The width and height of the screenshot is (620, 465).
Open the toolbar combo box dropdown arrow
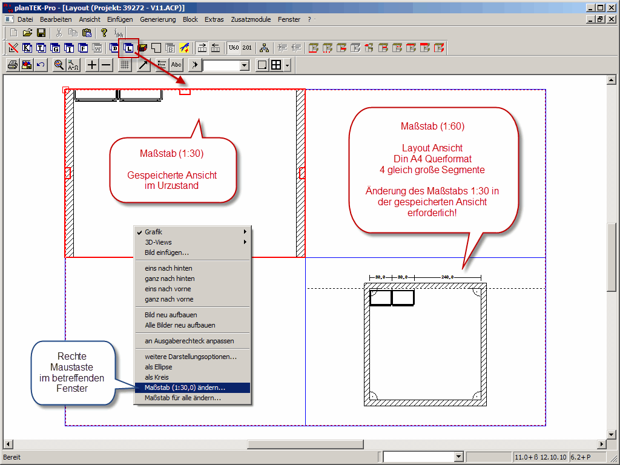click(x=245, y=65)
